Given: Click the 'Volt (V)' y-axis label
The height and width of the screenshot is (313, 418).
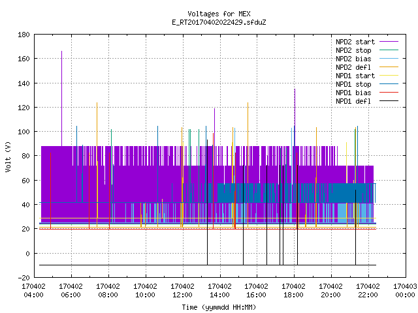Looking at the screenshot, I should tap(8, 156).
